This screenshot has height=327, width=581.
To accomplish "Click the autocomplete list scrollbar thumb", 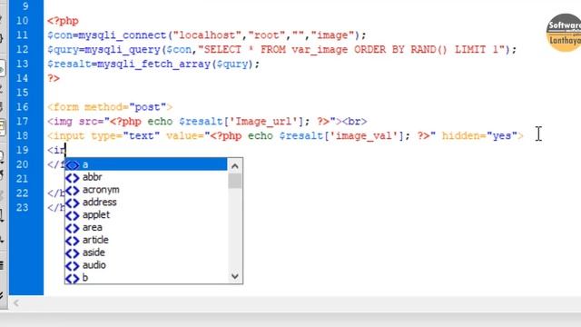I will [234, 182].
